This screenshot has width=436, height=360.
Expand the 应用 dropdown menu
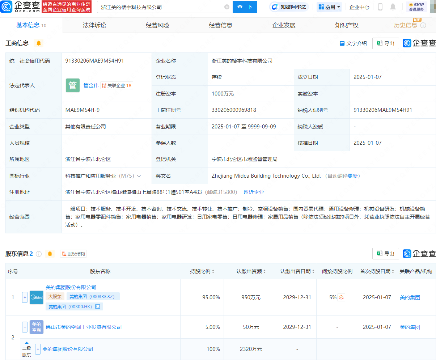pos(329,7)
